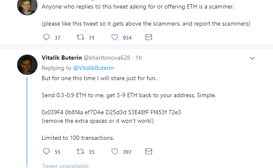The height and width of the screenshot is (168, 273).
Task: Share the kharitonova628 tweet by message envelope
Action: click(x=149, y=151)
